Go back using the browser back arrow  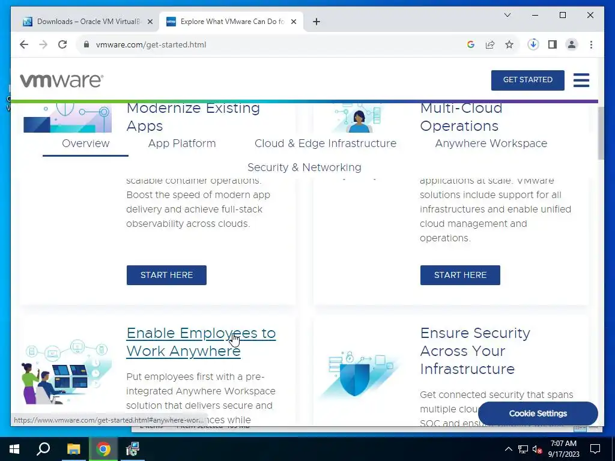pyautogui.click(x=24, y=44)
